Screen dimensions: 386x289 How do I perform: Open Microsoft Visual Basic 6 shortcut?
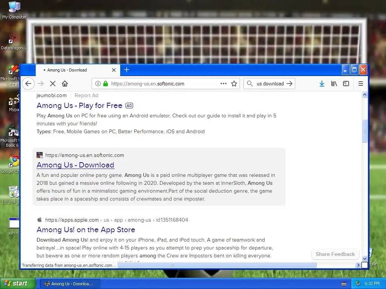pyautogui.click(x=11, y=136)
